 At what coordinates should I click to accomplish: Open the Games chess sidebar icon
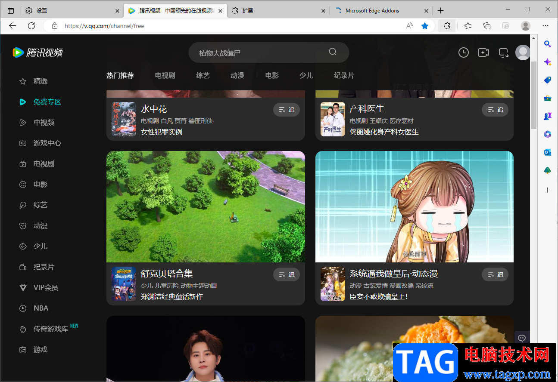(547, 116)
